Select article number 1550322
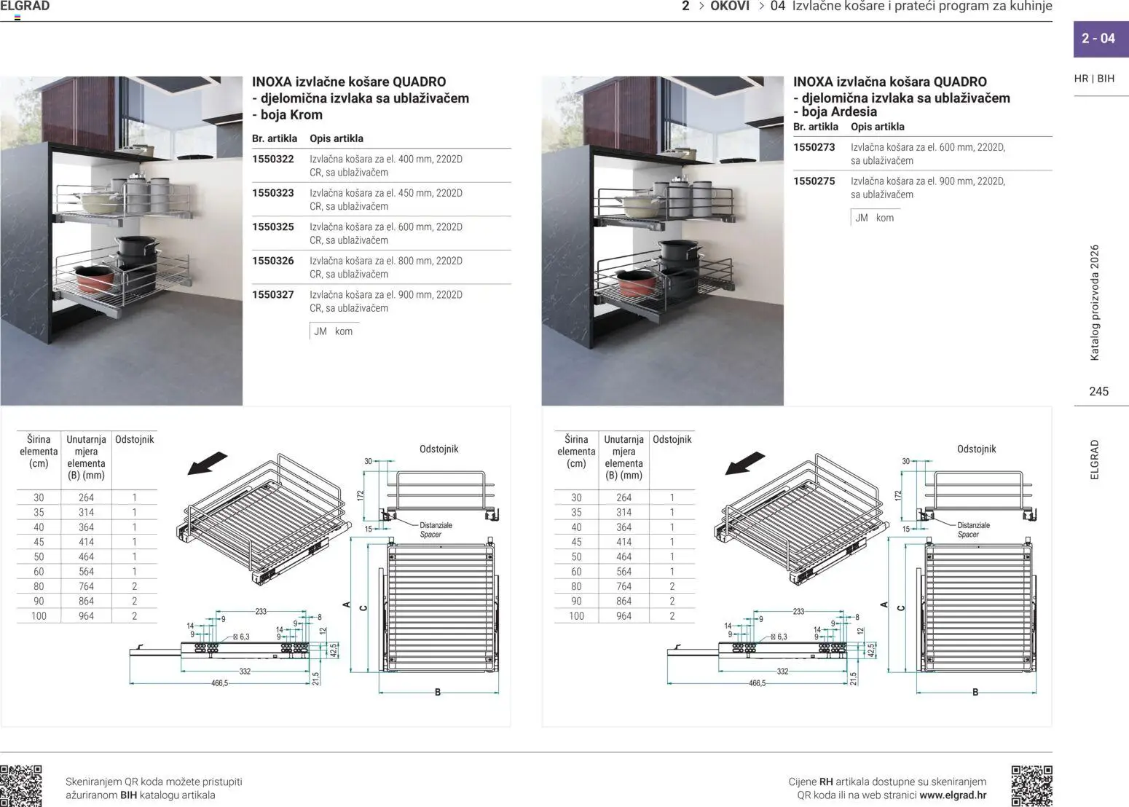 click(273, 159)
